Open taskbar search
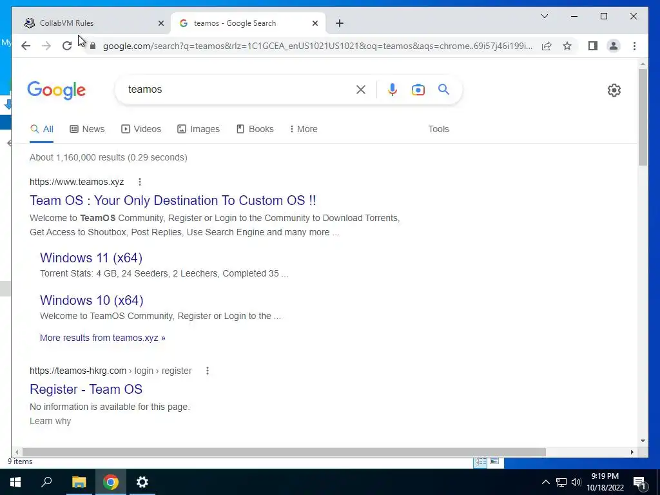The height and width of the screenshot is (495, 660). (46, 482)
